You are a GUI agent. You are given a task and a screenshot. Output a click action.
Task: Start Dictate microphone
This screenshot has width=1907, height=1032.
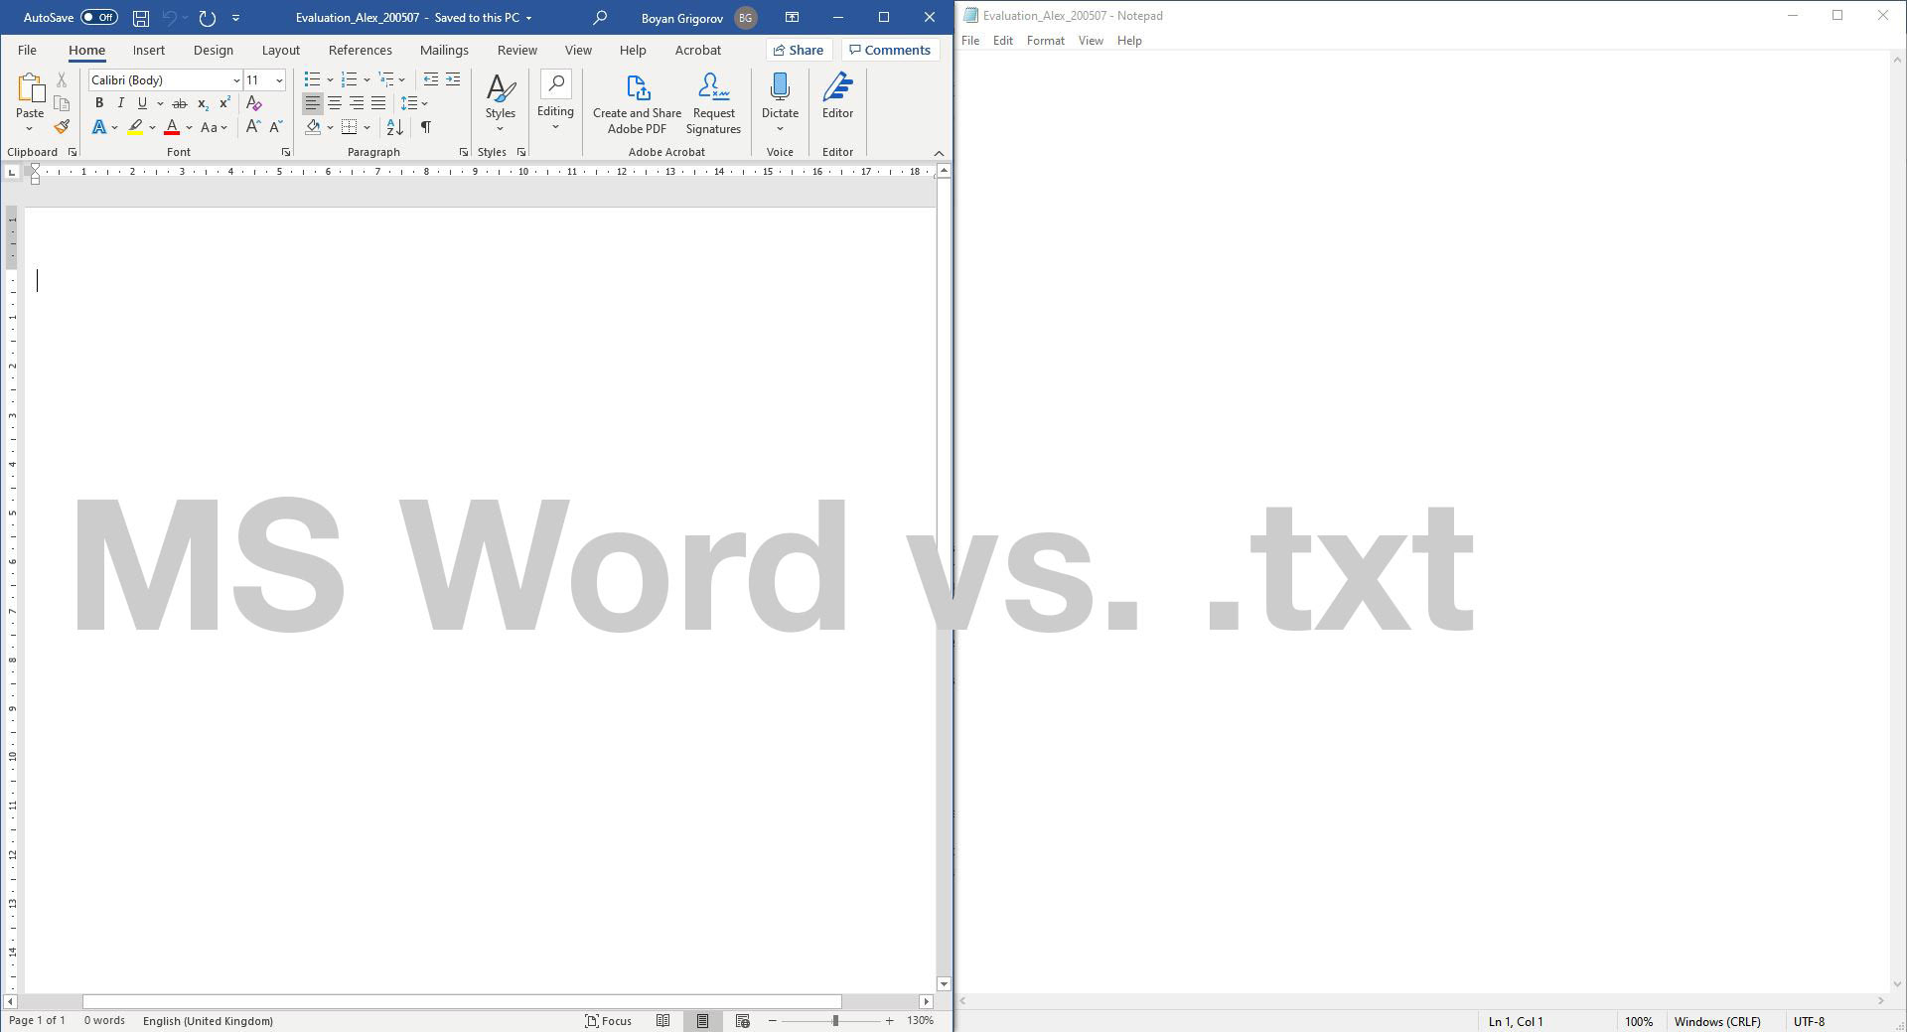click(780, 87)
